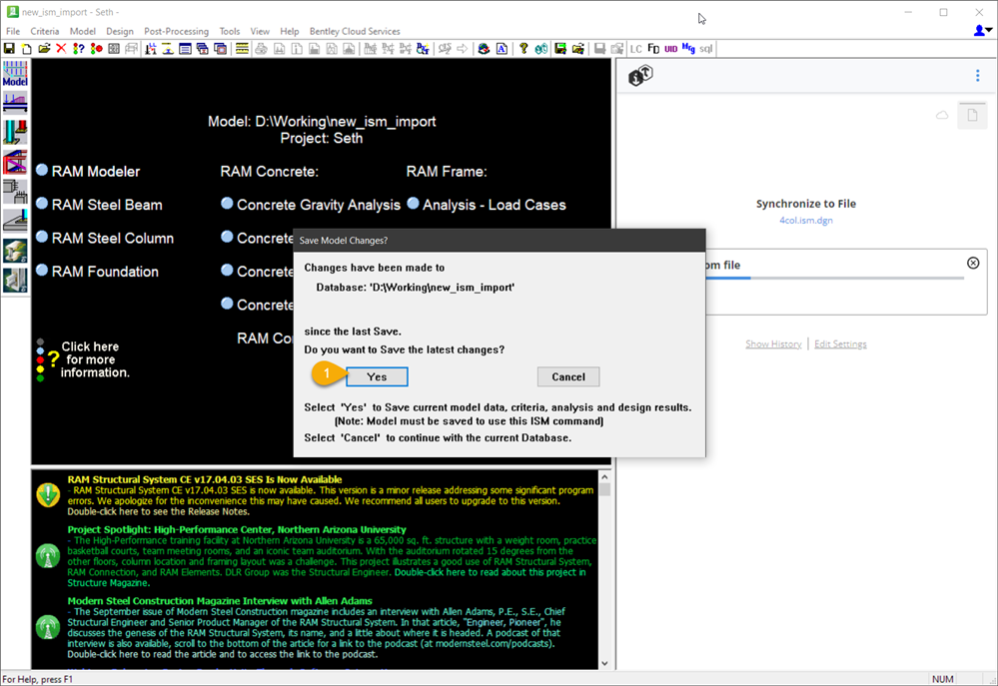Open the steel beam module icon in sidebar
The image size is (998, 686).
(15, 103)
